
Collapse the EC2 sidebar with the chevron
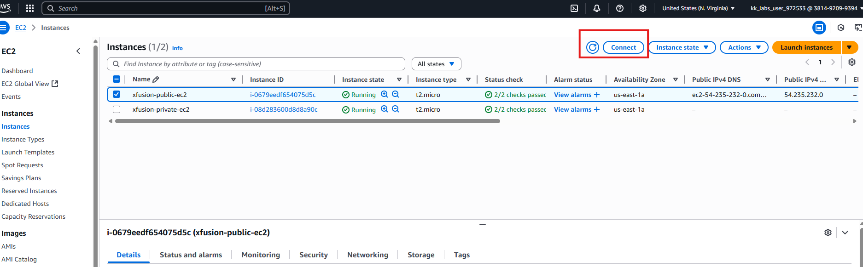(x=78, y=51)
